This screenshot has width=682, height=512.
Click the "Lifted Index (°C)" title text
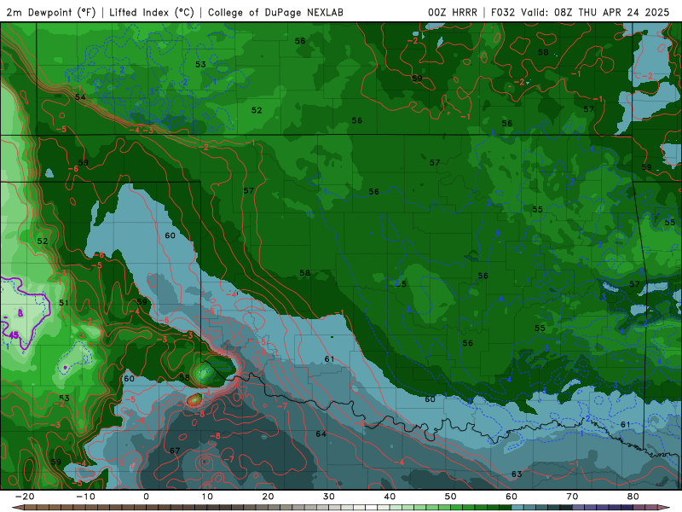point(152,13)
